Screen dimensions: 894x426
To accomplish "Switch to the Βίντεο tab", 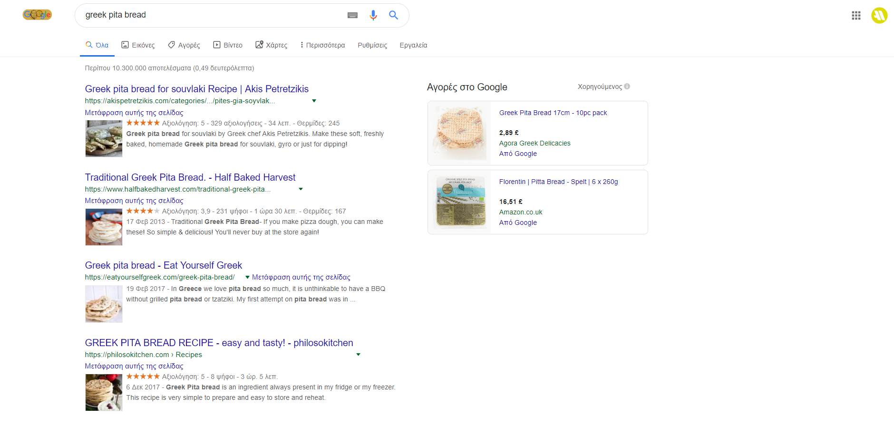I will 228,45.
